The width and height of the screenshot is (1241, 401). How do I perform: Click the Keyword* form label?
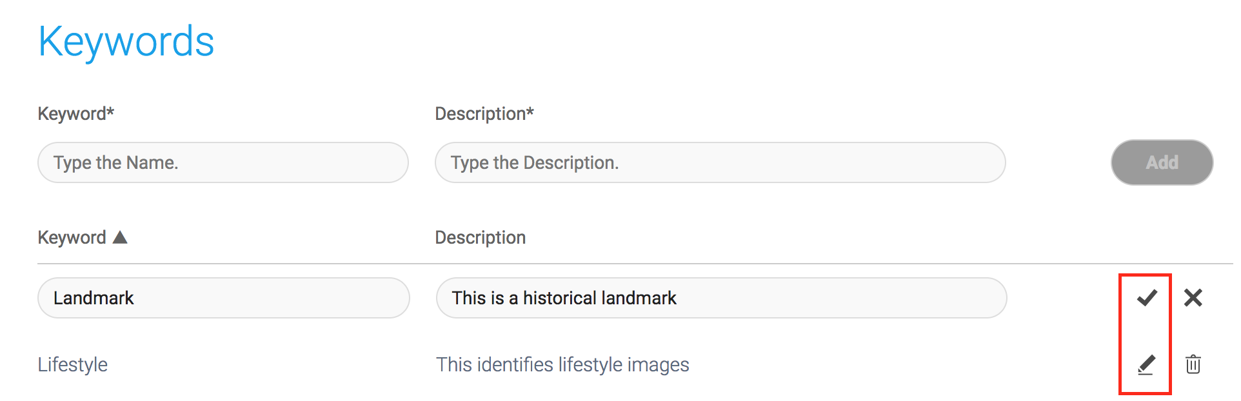(x=75, y=113)
